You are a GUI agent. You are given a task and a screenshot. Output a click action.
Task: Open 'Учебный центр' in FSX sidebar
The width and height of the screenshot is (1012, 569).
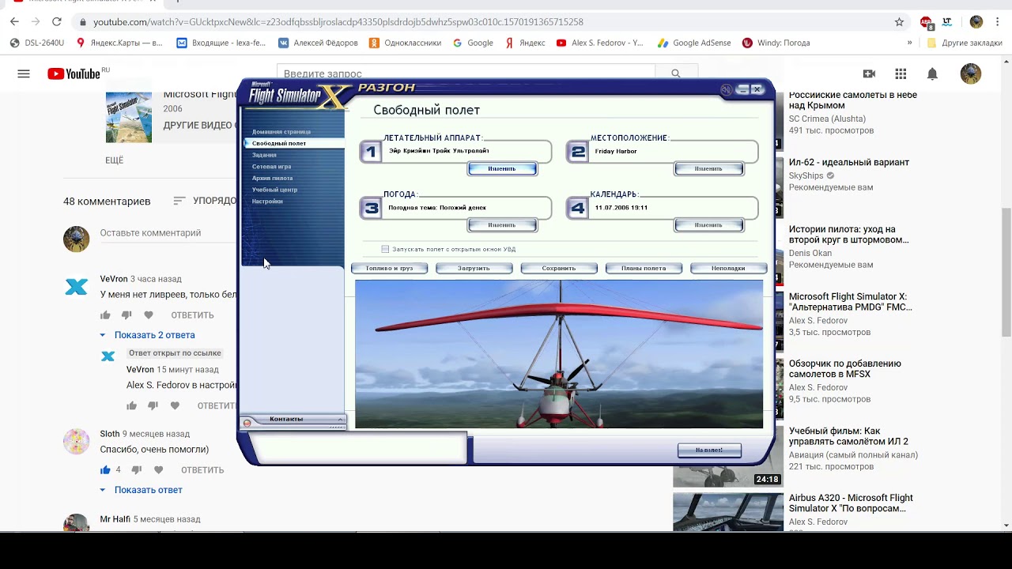click(274, 190)
